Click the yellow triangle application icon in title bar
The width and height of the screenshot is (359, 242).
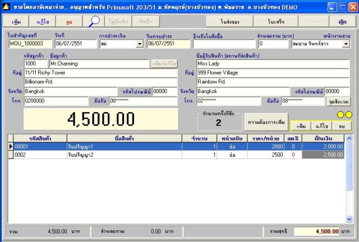[x=6, y=7]
